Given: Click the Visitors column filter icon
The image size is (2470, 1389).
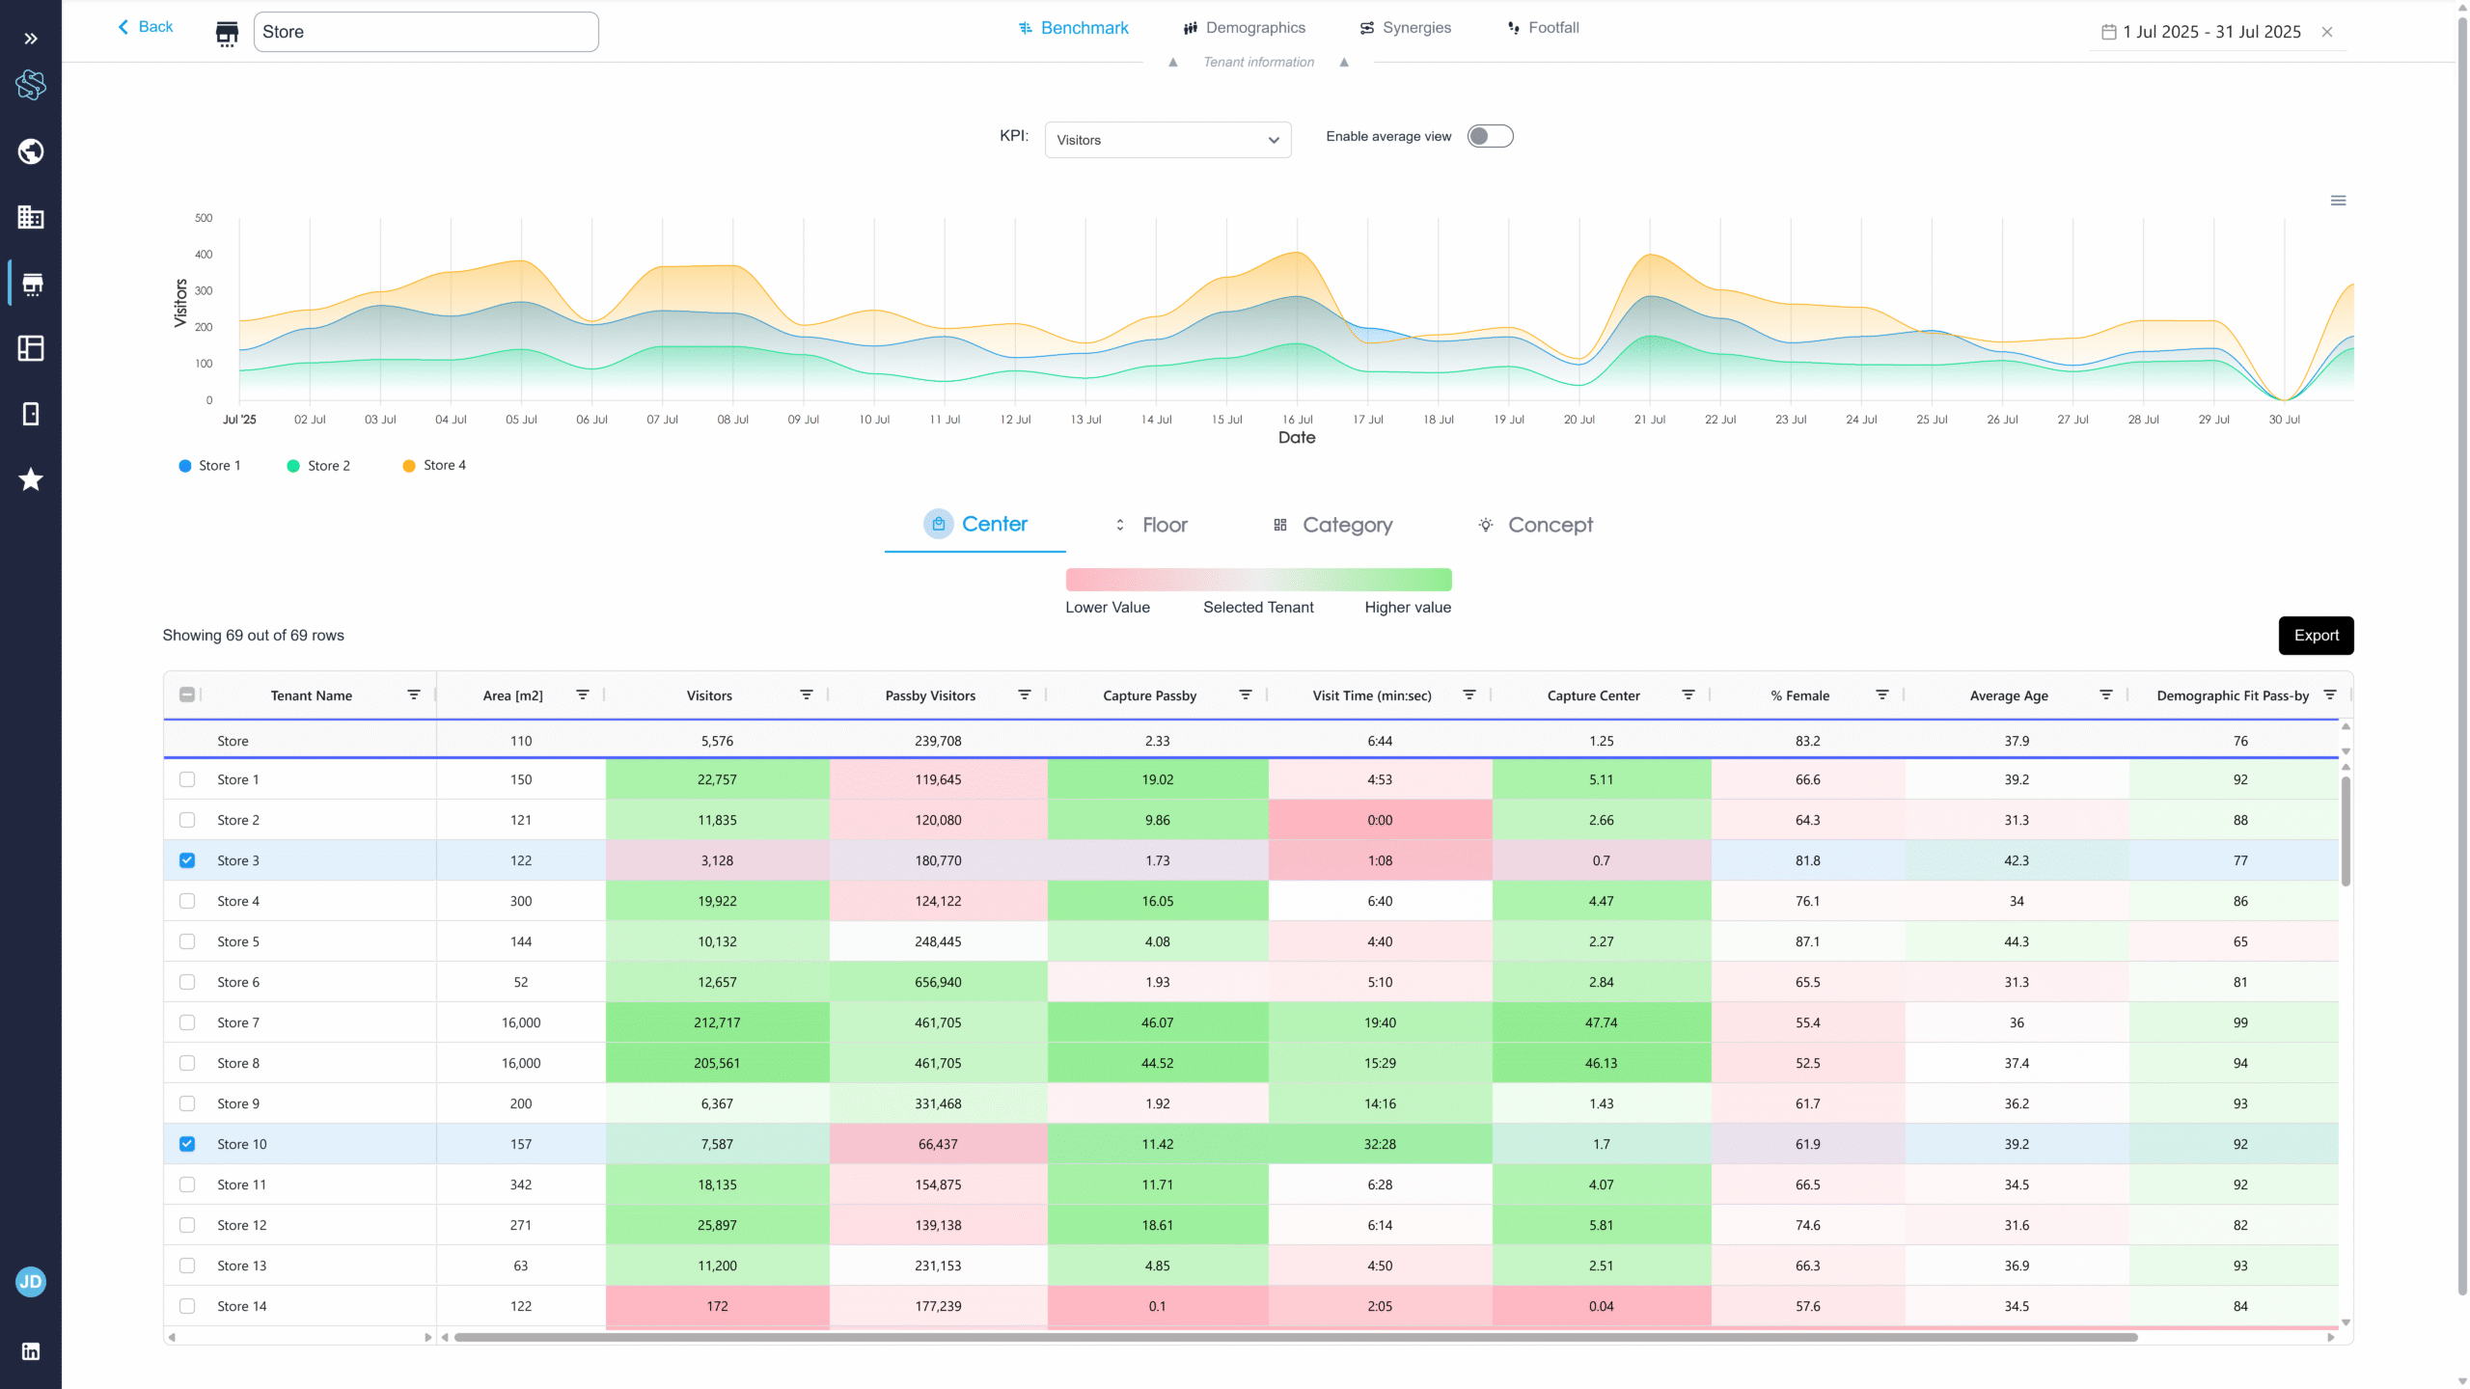Looking at the screenshot, I should pyautogui.click(x=806, y=694).
